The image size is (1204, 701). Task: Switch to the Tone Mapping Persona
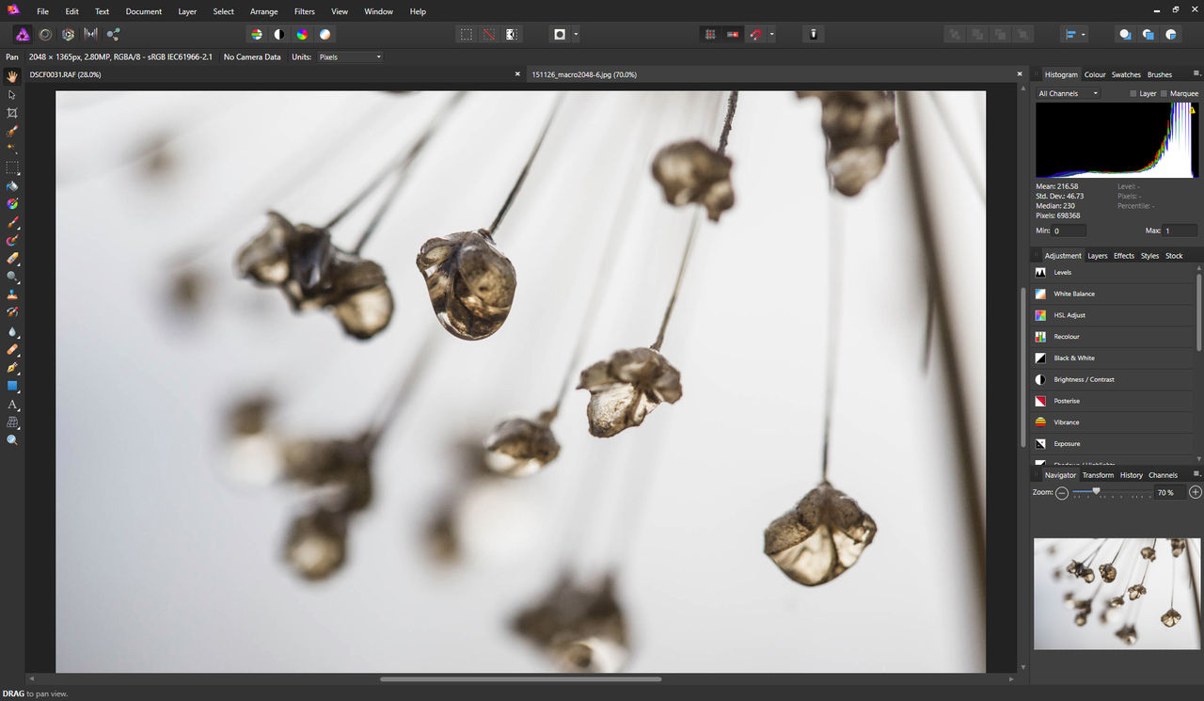click(90, 34)
